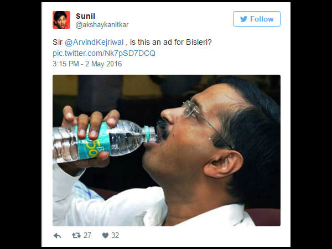
Task: Open the embedded tweet photo
Action: pyautogui.click(x=167, y=151)
